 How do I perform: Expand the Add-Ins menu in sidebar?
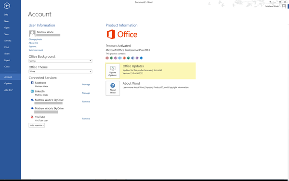pos(9,90)
